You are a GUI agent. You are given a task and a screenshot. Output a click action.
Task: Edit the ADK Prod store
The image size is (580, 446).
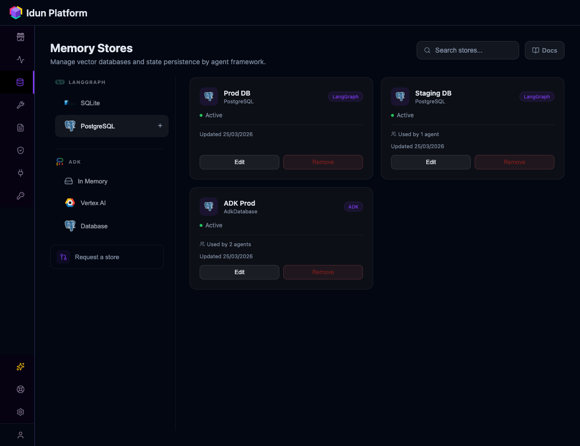click(x=239, y=272)
